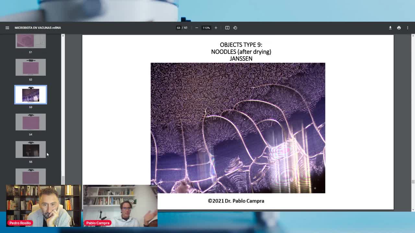Viewport: 415px width, 233px height.
Task: Open page 52 thumbnail
Action: pyautogui.click(x=30, y=67)
